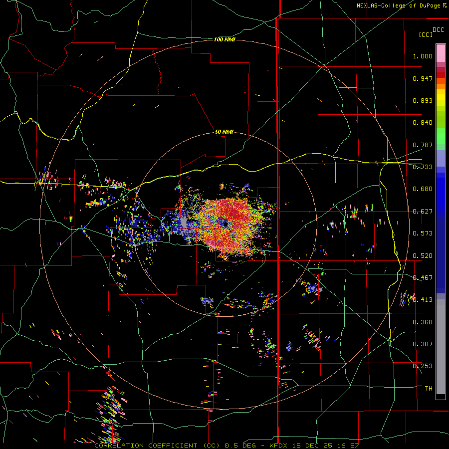The width and height of the screenshot is (449, 449).
Task: Click the 0.840 scale value
Action: tap(423, 123)
